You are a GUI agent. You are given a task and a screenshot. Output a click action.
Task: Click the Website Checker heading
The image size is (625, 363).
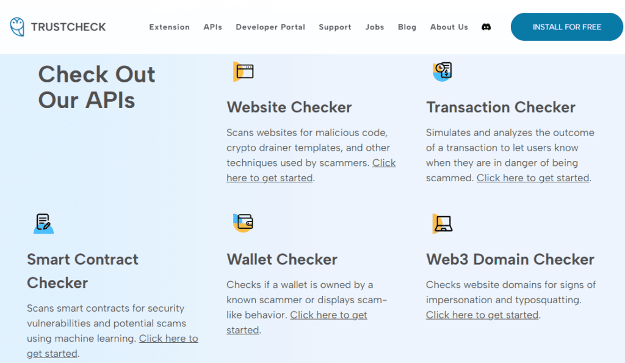point(289,107)
